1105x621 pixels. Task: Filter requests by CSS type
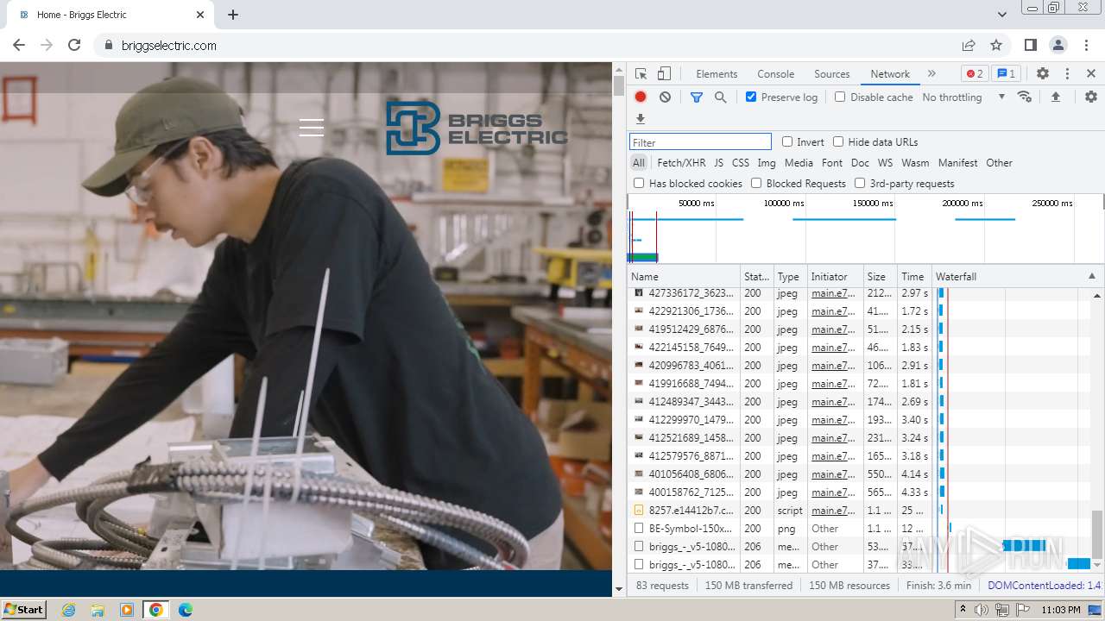click(x=741, y=163)
